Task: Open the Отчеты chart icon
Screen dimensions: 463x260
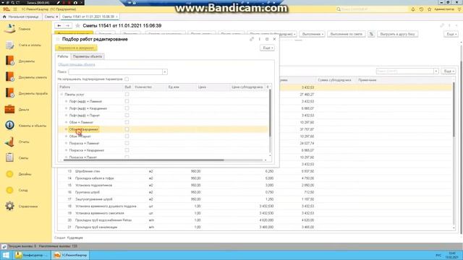Action: [9, 142]
